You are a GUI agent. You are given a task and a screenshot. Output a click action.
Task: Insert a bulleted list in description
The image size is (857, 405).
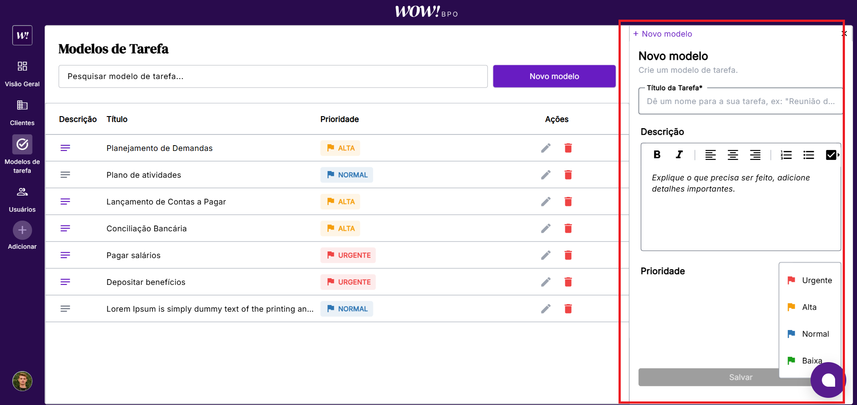pos(808,155)
